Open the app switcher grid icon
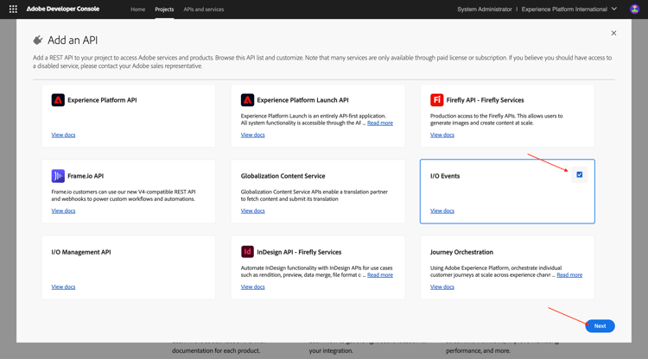Viewport: 648px width, 359px height. coord(13,9)
